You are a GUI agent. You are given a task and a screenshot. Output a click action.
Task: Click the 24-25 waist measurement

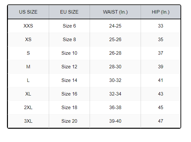pyautogui.click(x=115, y=26)
